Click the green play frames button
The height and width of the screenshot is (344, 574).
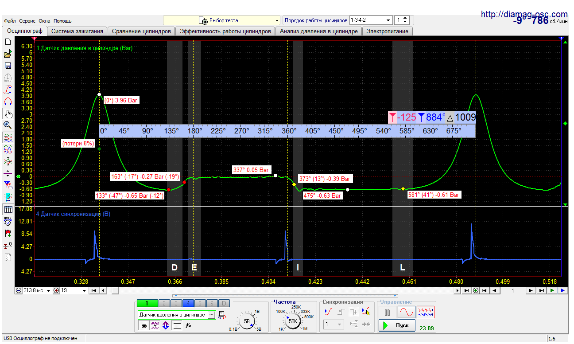(552, 291)
